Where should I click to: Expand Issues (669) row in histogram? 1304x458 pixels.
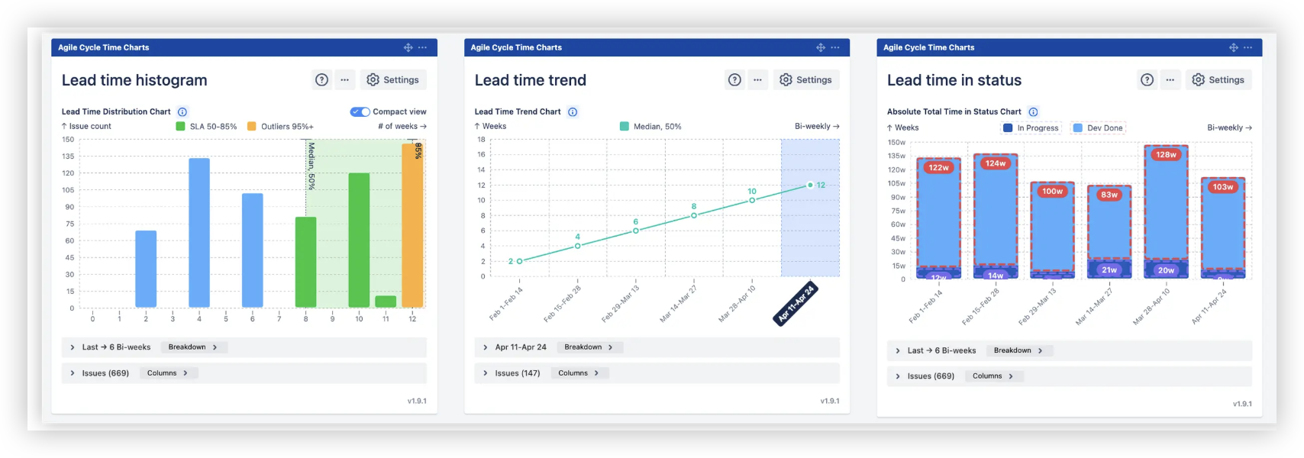[x=244, y=373]
